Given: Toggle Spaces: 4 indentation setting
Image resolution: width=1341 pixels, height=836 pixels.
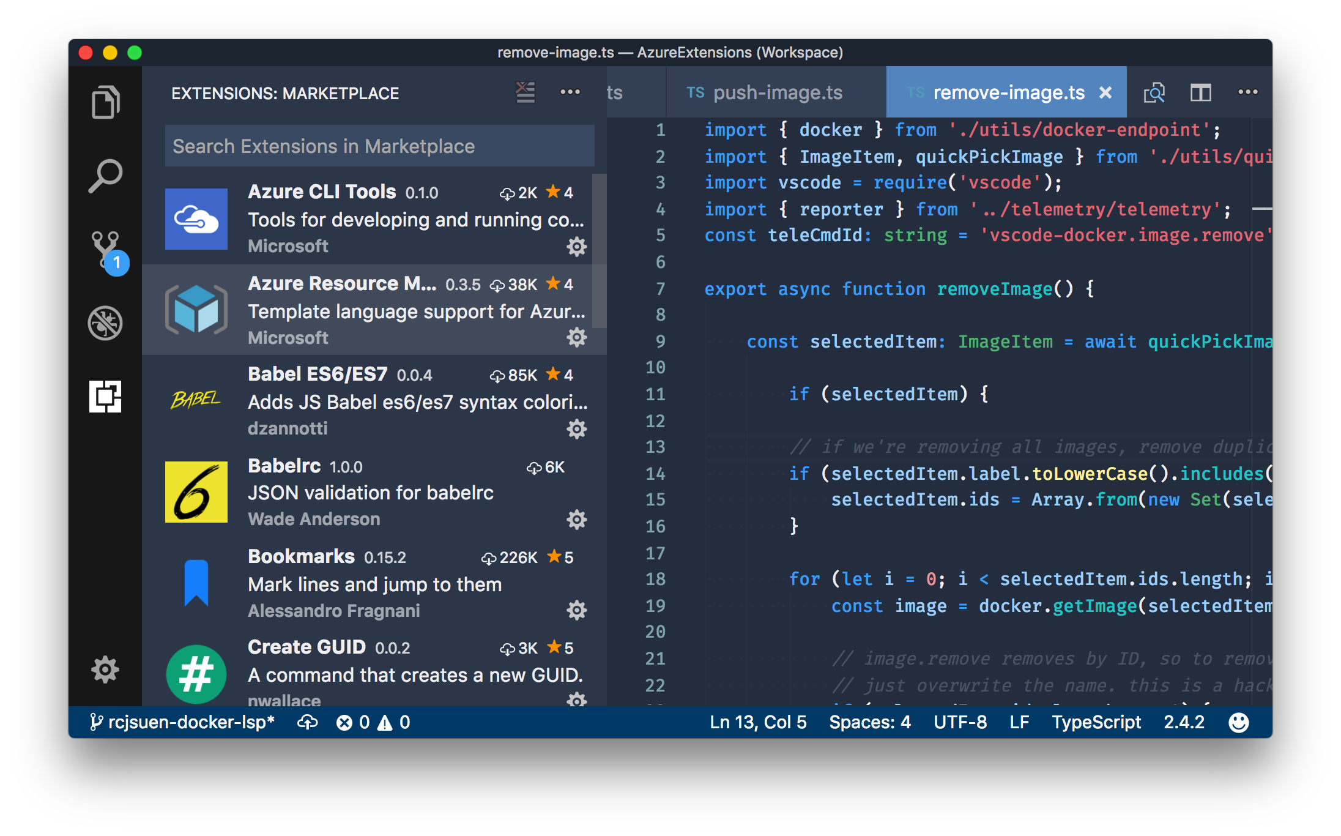Looking at the screenshot, I should pyautogui.click(x=869, y=722).
